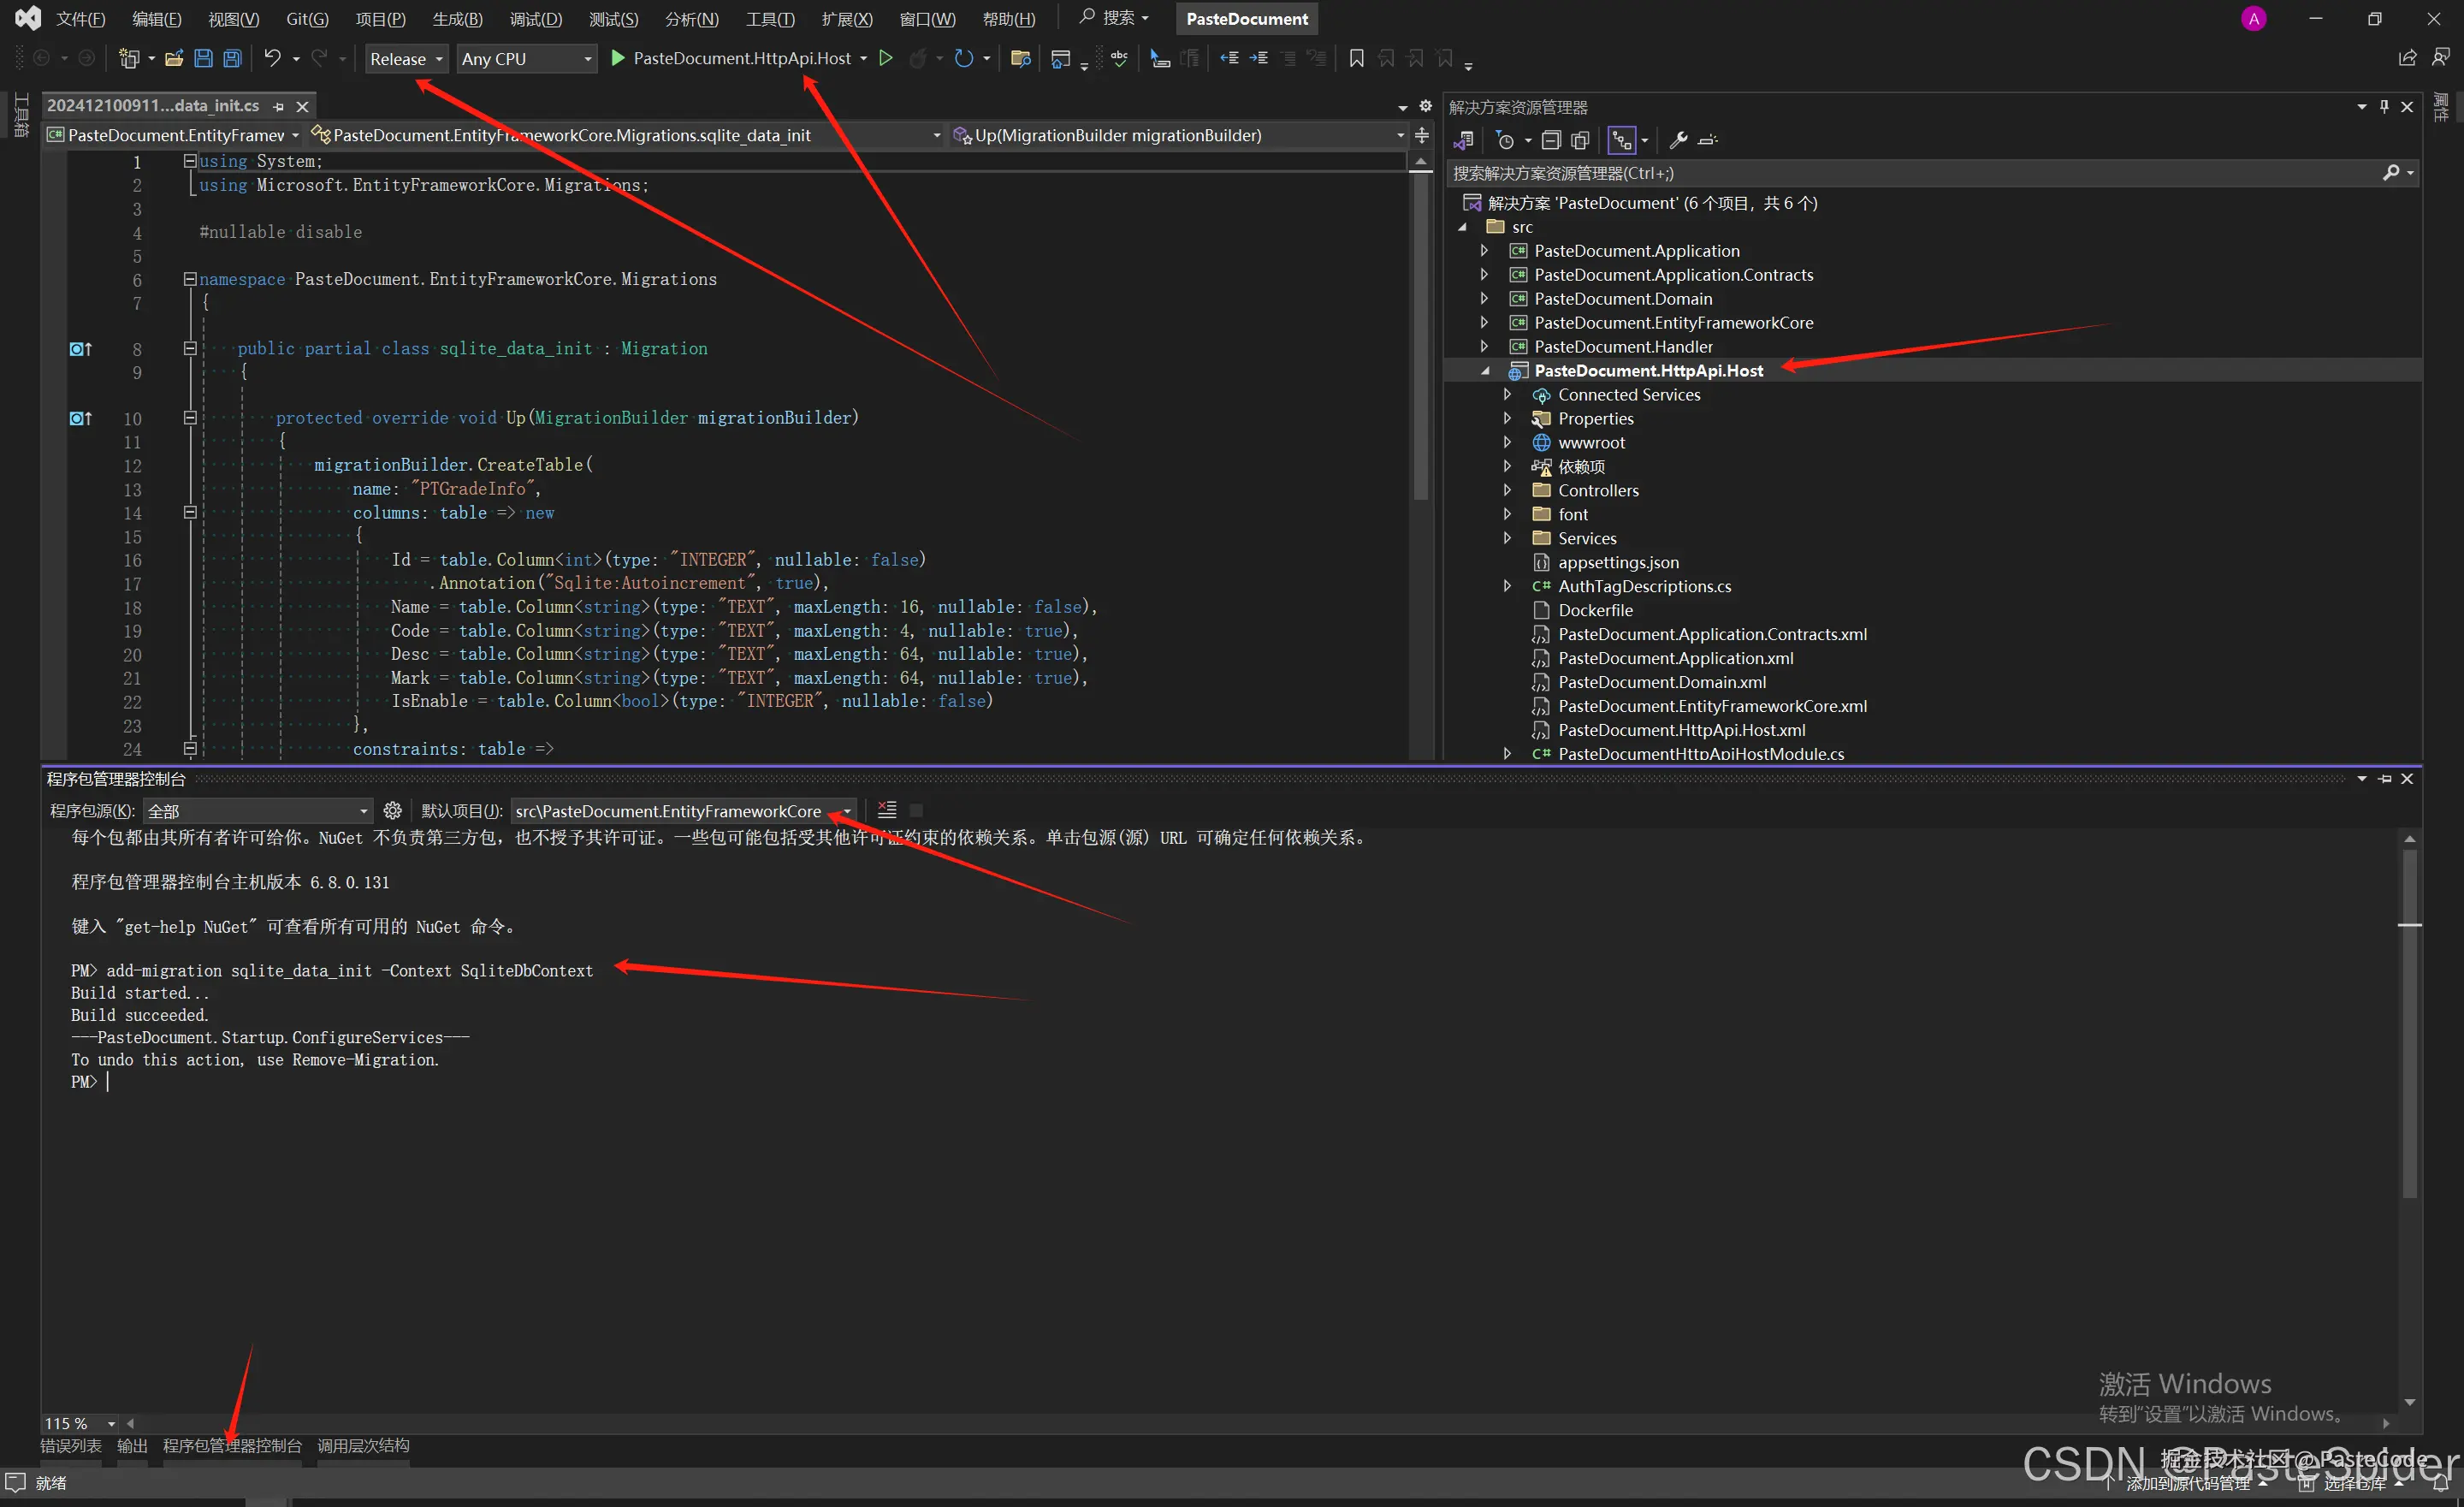Image resolution: width=2464 pixels, height=1507 pixels.
Task: Open the 调试(D) menu
Action: [535, 19]
